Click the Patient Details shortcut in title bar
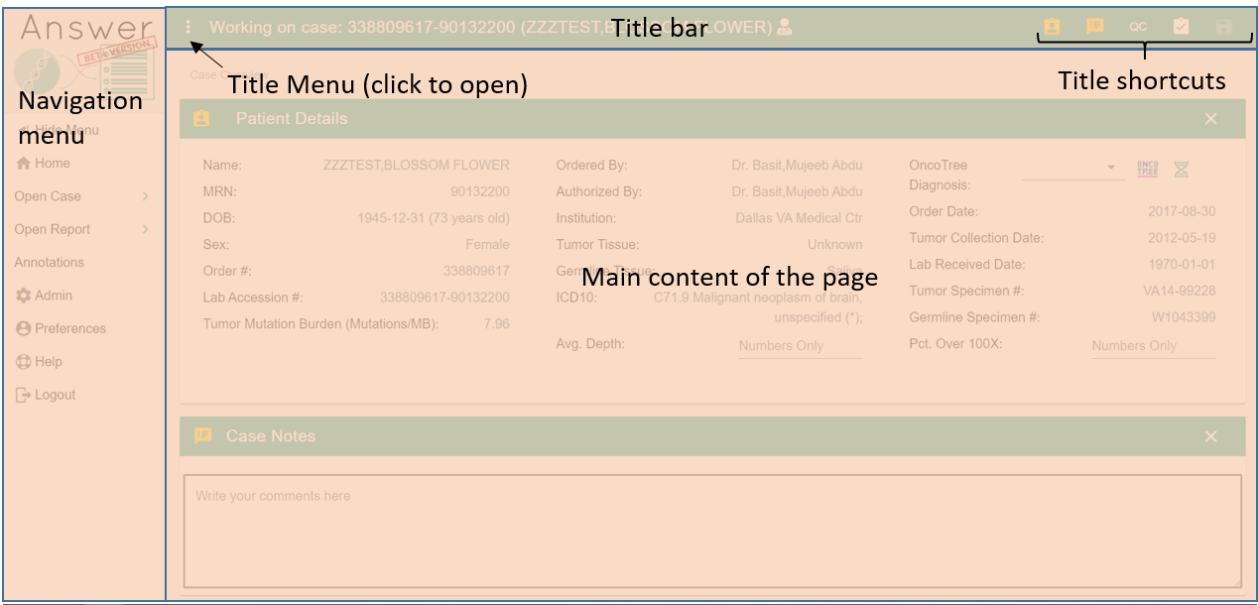 click(1052, 27)
